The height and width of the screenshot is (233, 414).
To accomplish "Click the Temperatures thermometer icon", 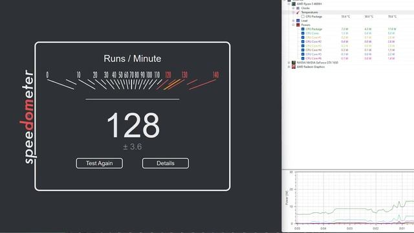I will coord(298,12).
